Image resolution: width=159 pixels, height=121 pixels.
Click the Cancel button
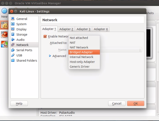pos(117,104)
